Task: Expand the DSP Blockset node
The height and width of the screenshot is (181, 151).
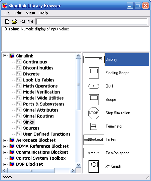Action: (x=5, y=164)
